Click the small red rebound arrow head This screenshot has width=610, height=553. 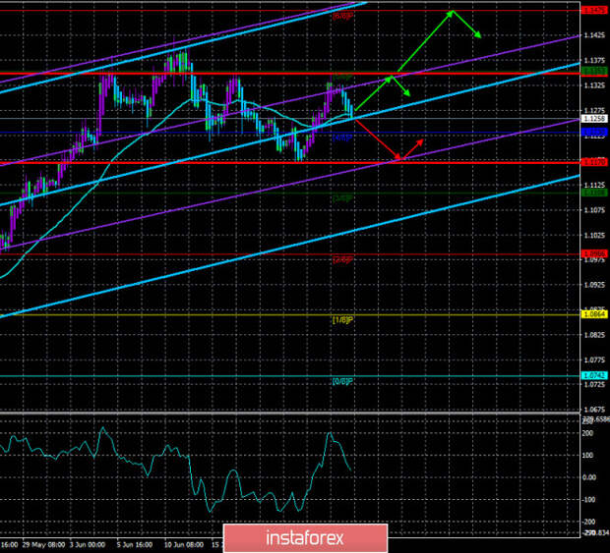(423, 140)
